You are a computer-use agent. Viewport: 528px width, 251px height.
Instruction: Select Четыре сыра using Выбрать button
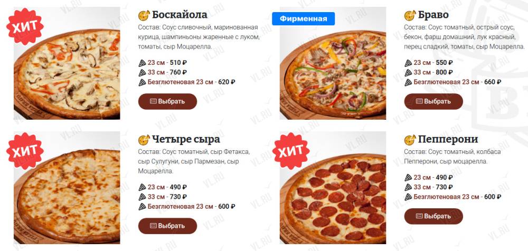pos(167,226)
